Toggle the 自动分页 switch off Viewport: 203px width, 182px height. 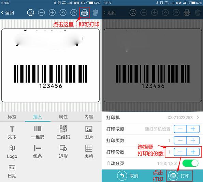click(190, 163)
